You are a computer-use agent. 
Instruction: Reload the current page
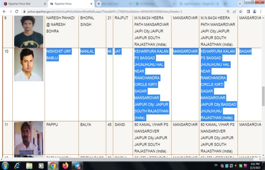[17, 11]
